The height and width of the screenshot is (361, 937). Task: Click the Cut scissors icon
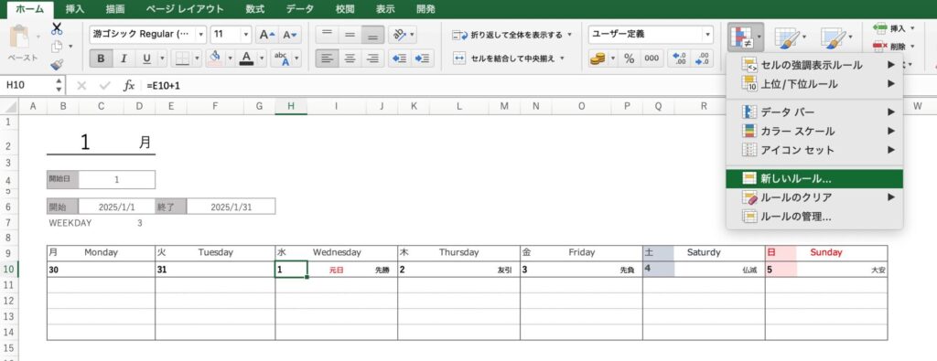(57, 28)
